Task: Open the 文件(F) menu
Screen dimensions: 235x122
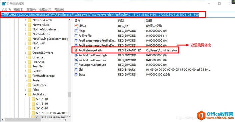Action: point(6,9)
